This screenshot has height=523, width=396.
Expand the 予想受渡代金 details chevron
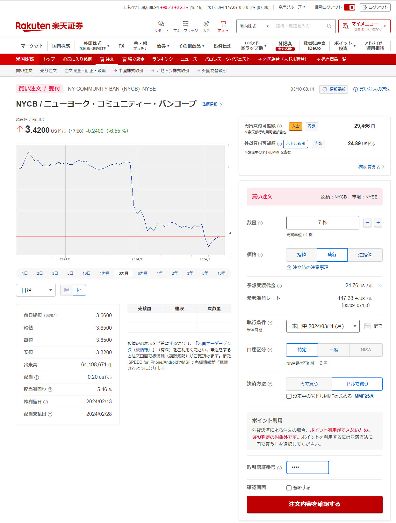[380, 286]
